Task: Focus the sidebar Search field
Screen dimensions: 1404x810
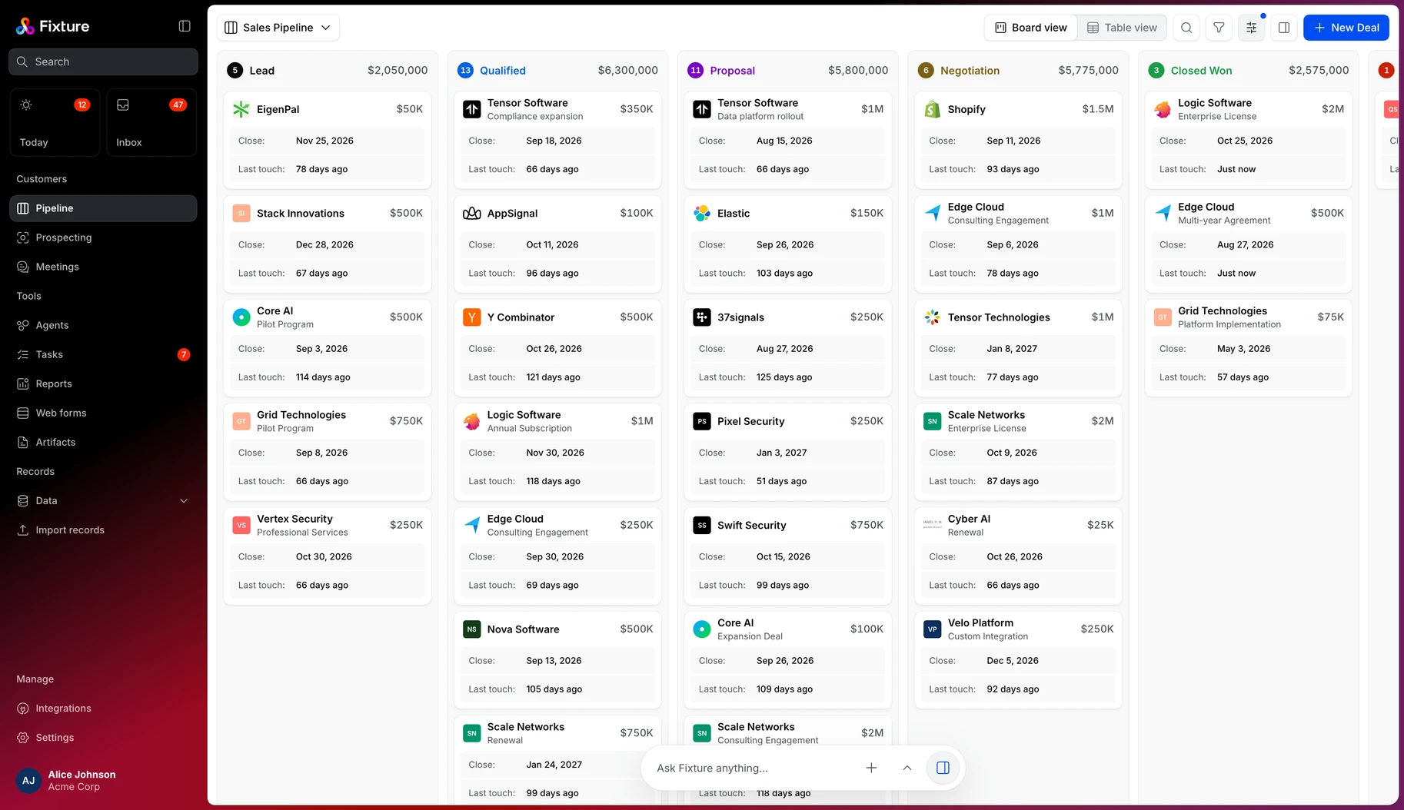Action: (103, 61)
